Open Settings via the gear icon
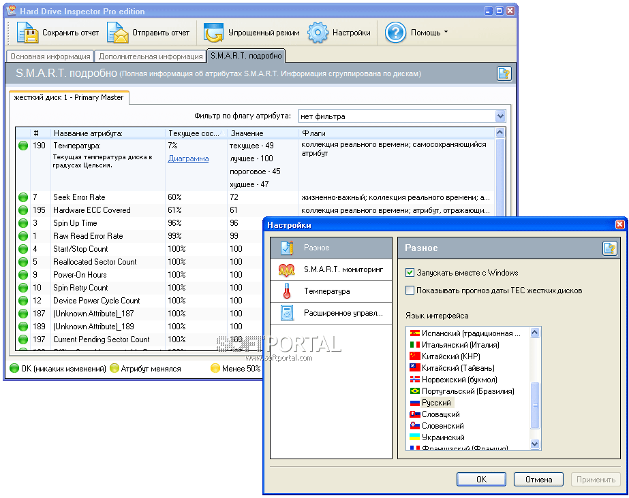Viewport: 629px width, 498px height. [318, 33]
